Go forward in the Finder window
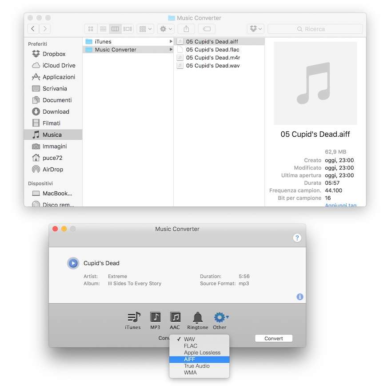391x388 pixels. (44, 29)
